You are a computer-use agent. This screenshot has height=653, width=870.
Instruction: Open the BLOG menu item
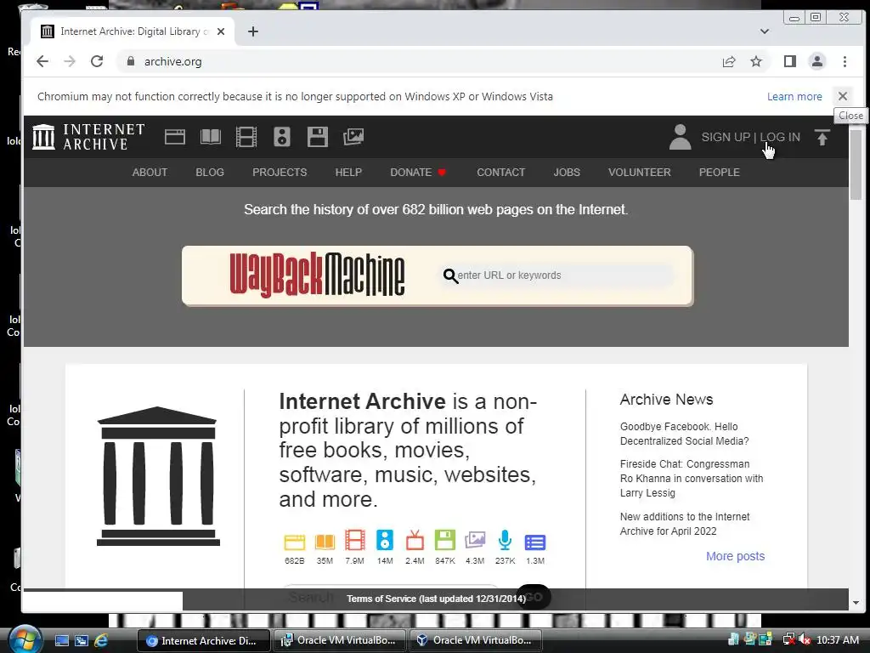tap(210, 172)
